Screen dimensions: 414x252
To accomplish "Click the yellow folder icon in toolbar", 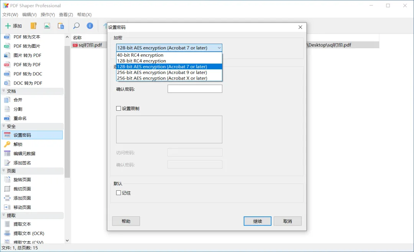I will [x=33, y=26].
